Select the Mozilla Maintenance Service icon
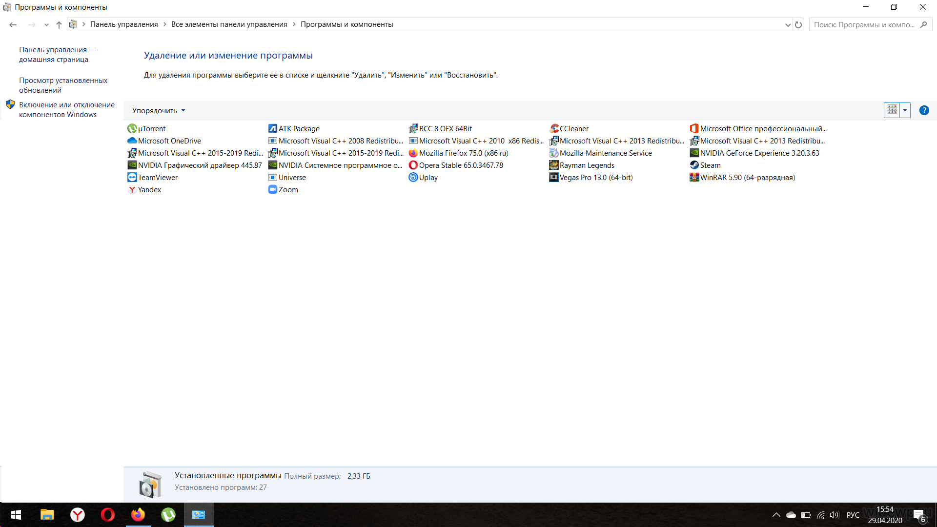Screen dimensions: 937x527 (553, 153)
